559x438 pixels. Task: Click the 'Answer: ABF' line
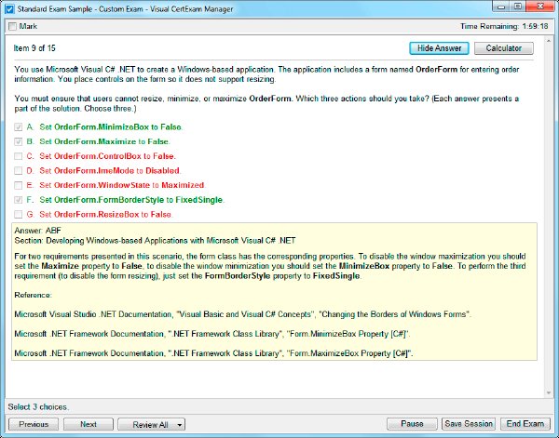[x=38, y=231]
